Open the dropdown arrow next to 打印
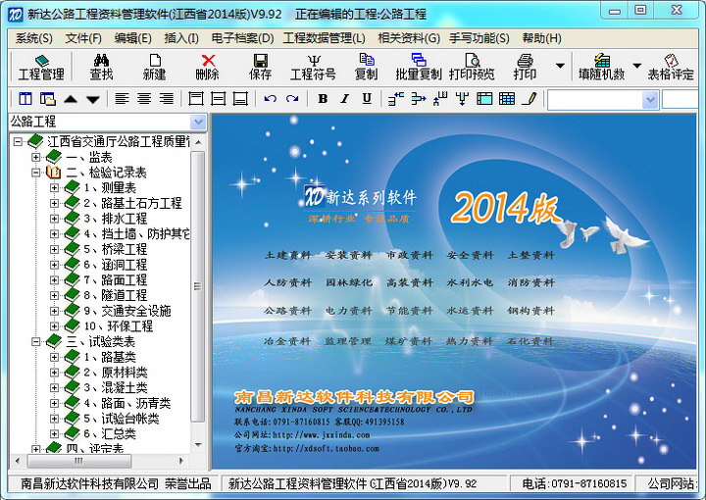 560,66
